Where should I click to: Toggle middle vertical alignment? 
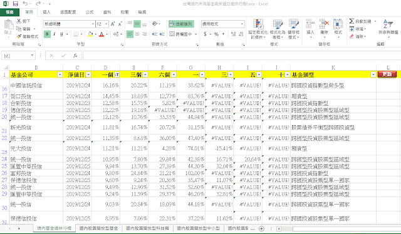[x=137, y=24]
